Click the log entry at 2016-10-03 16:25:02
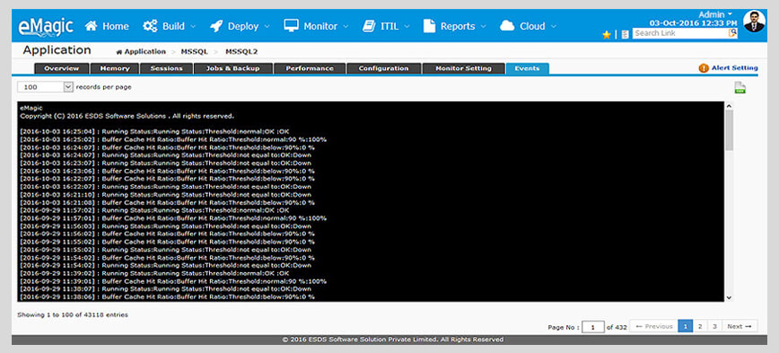This screenshot has width=779, height=353. (x=173, y=139)
